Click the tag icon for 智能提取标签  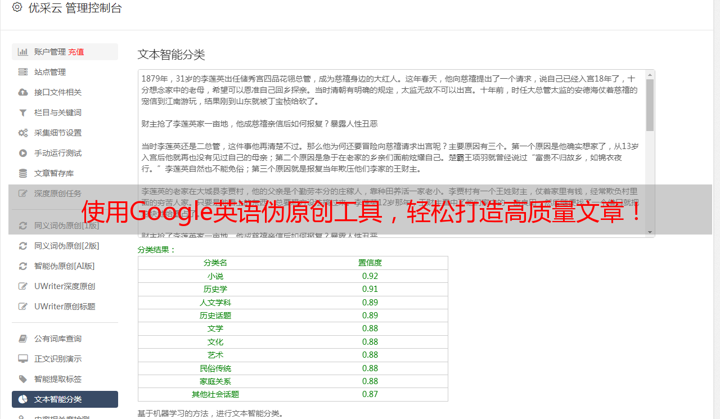tap(23, 379)
